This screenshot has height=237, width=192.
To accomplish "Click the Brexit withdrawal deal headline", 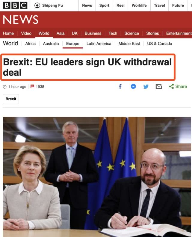I will (87, 67).
